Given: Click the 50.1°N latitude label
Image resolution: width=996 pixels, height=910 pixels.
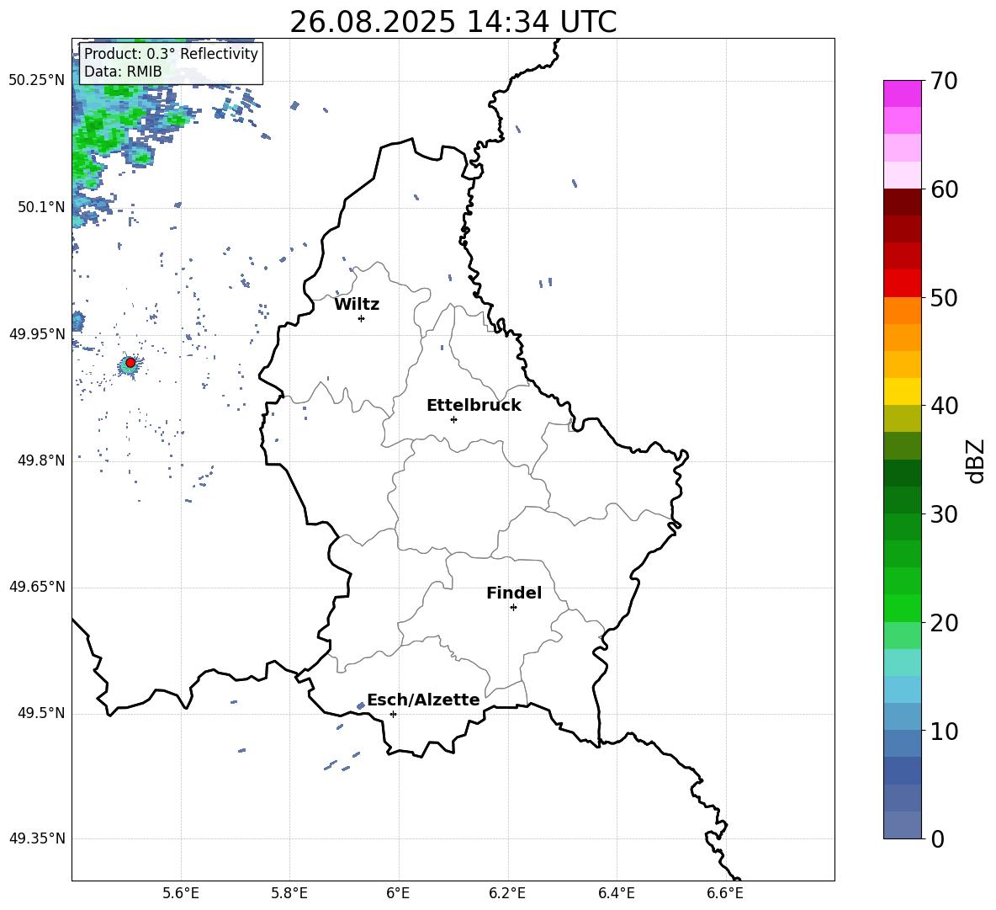Looking at the screenshot, I should click(41, 207).
